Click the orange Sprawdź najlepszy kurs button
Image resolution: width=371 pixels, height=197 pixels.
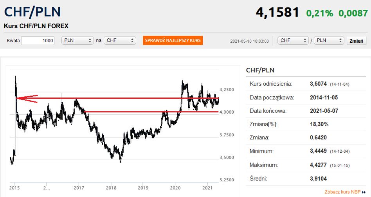click(173, 41)
